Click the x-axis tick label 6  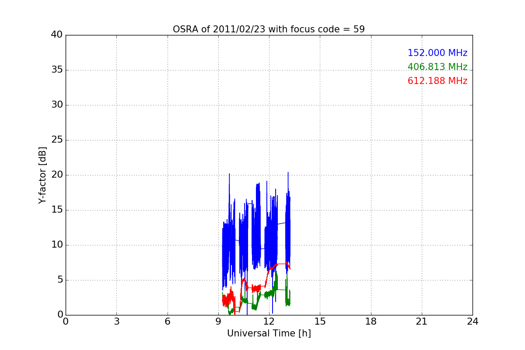tap(167, 322)
